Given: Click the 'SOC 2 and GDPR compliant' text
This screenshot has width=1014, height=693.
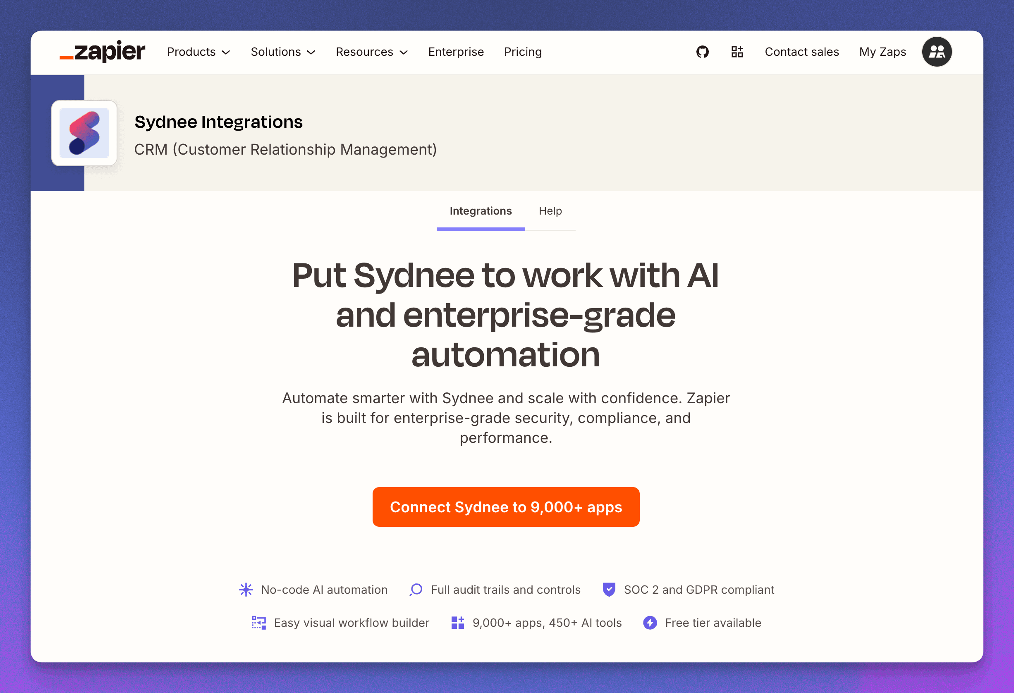Looking at the screenshot, I should [699, 590].
